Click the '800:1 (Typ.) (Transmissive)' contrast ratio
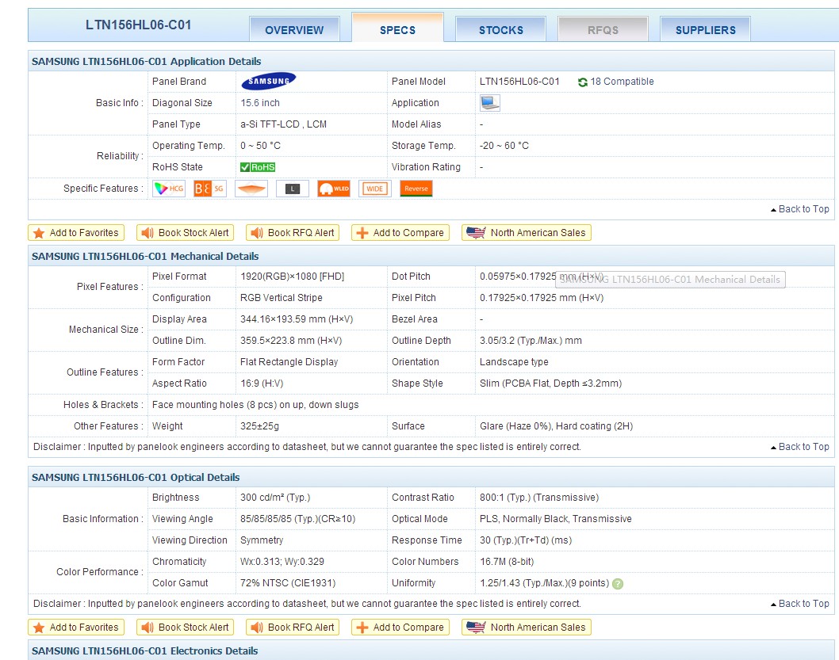The width and height of the screenshot is (839, 660). [539, 497]
